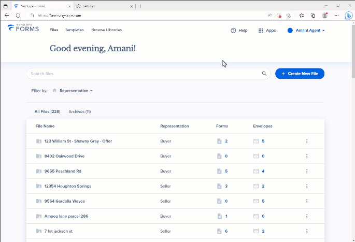
Task: Click the SkySlope Forms logo
Action: pos(23,27)
